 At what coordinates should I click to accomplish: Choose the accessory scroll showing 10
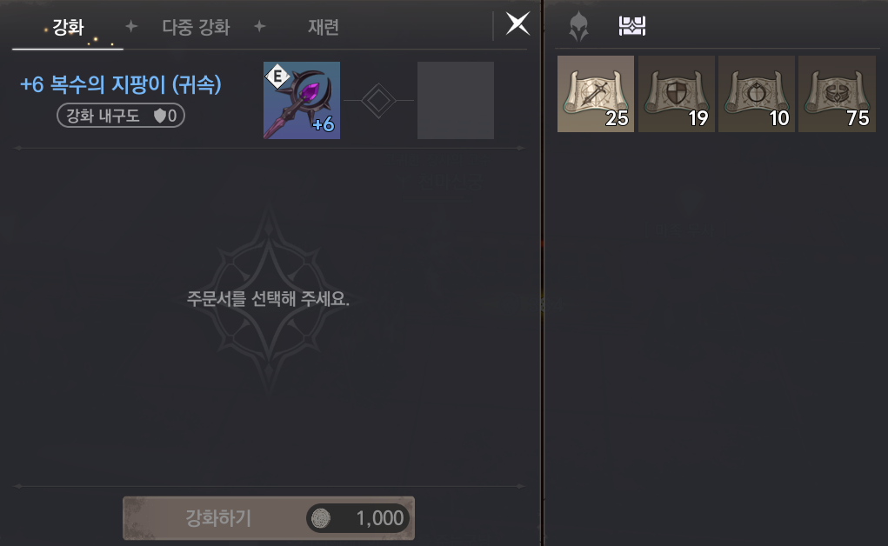[x=757, y=94]
